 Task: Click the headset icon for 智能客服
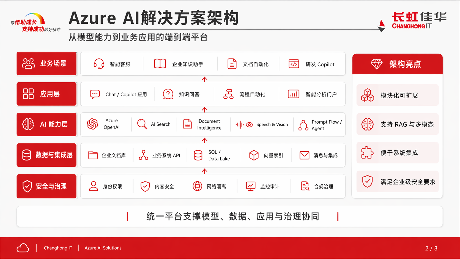99,64
